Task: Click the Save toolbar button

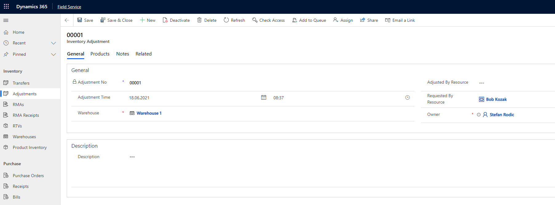Action: (85, 20)
